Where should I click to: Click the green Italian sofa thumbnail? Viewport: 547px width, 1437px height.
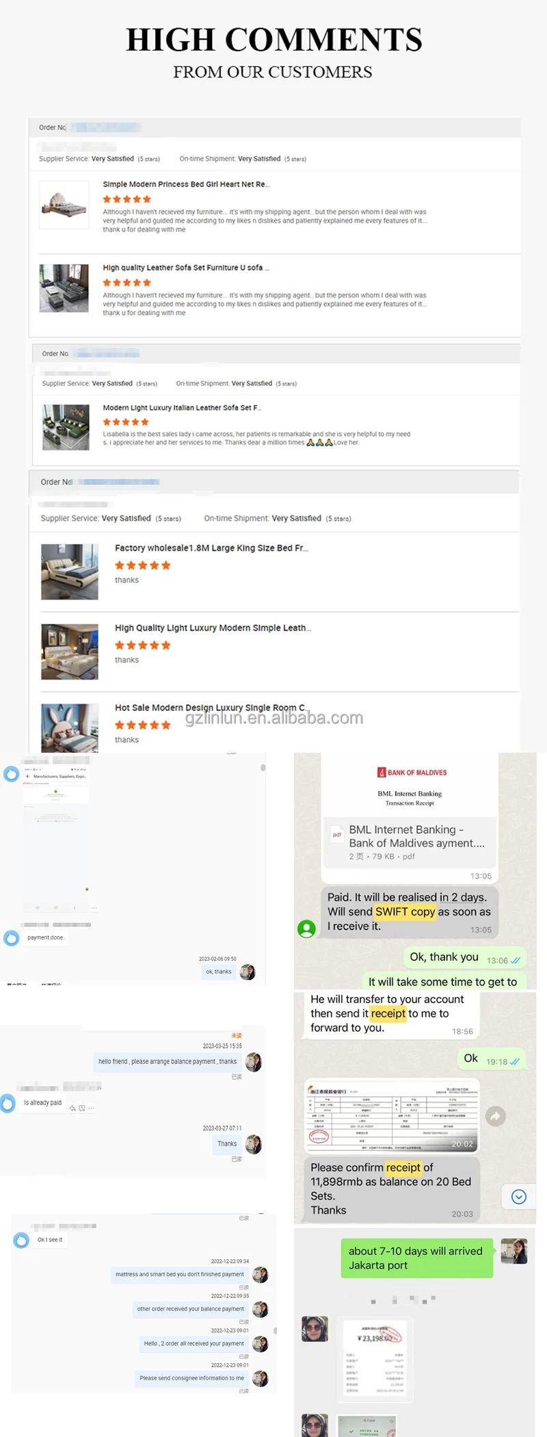(66, 428)
